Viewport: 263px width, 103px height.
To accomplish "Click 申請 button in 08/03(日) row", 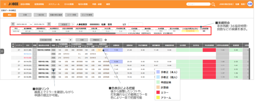I will click(x=53, y=58).
